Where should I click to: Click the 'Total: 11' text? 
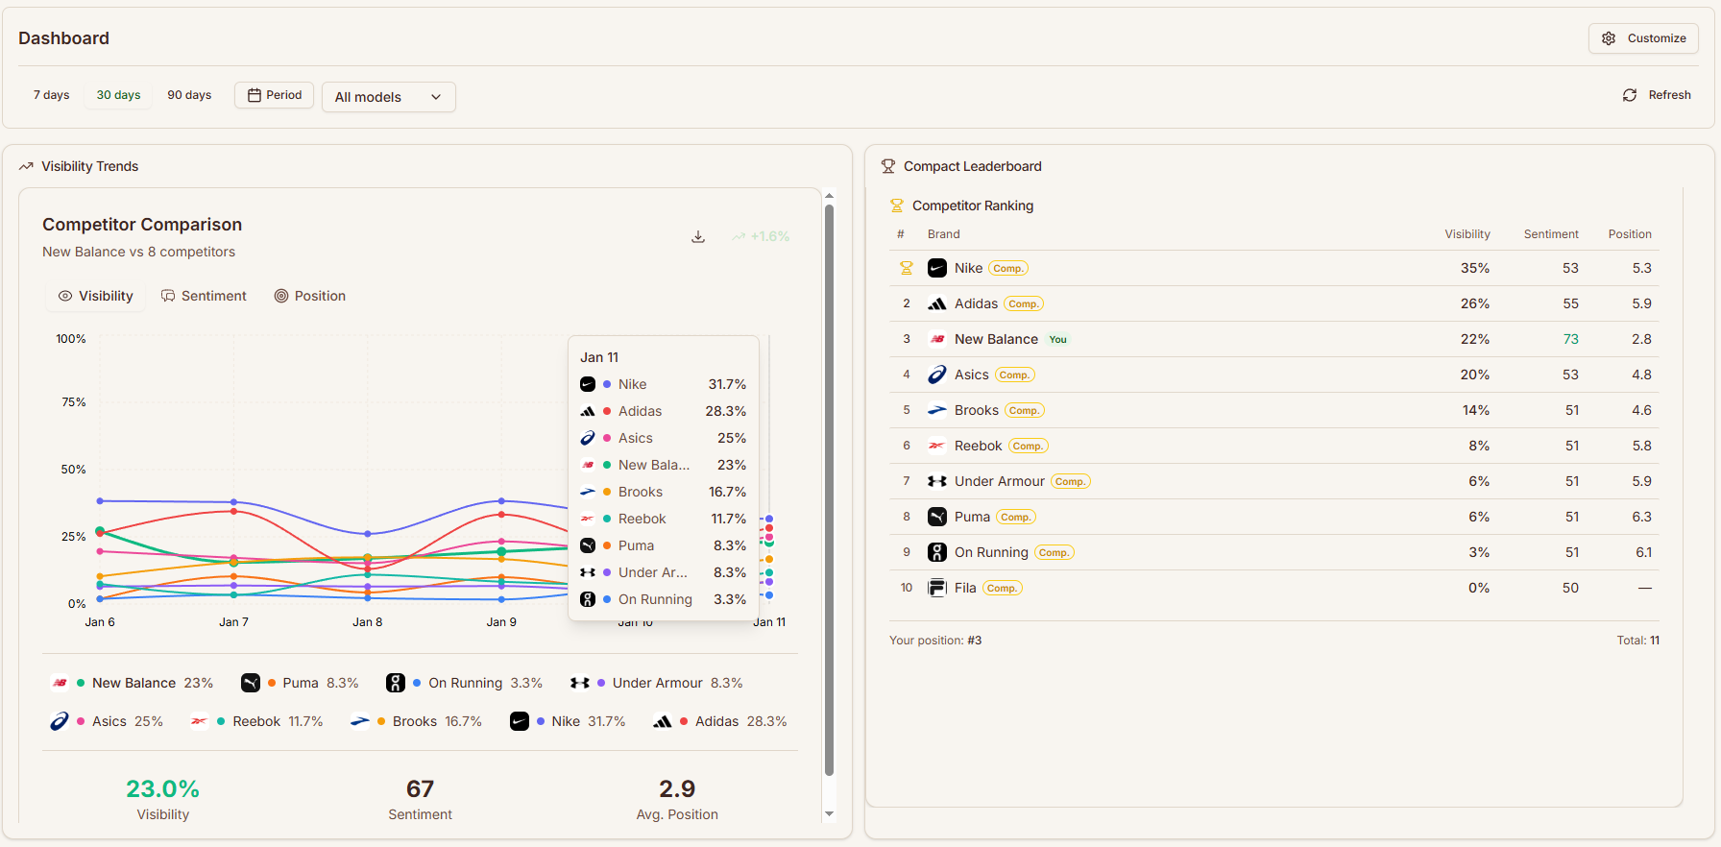(x=1637, y=641)
